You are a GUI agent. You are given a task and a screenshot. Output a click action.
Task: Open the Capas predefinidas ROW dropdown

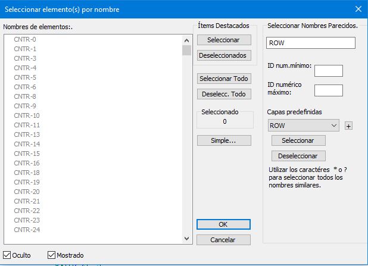point(304,126)
